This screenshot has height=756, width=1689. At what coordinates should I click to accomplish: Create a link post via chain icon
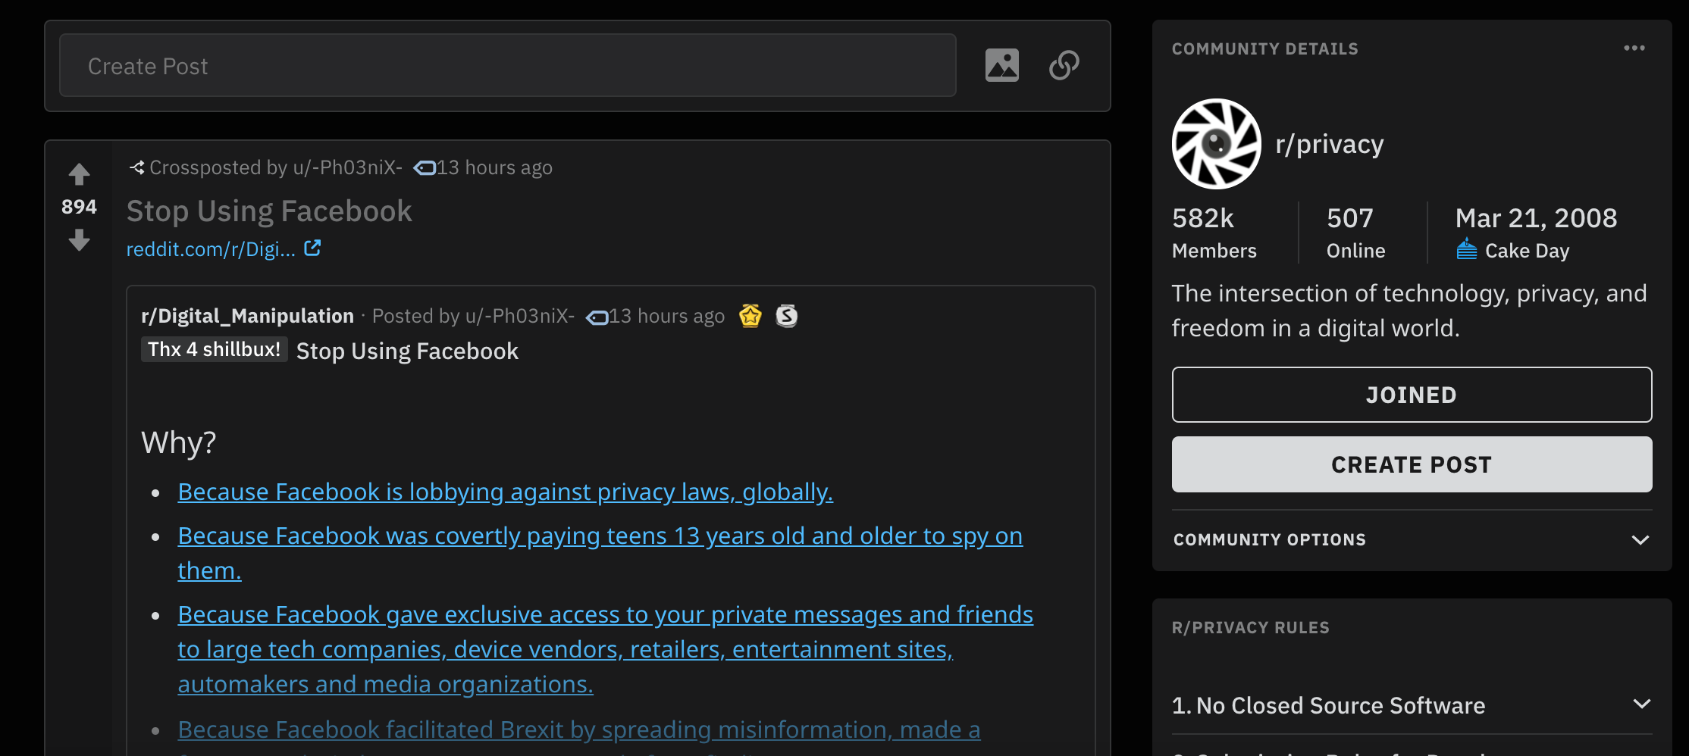coord(1064,65)
